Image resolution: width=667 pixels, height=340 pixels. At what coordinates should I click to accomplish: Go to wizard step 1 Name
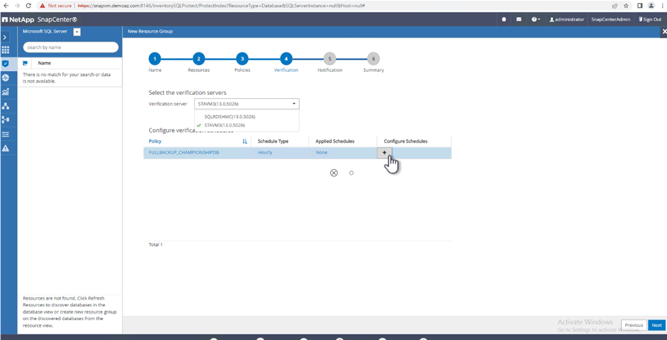coord(155,59)
